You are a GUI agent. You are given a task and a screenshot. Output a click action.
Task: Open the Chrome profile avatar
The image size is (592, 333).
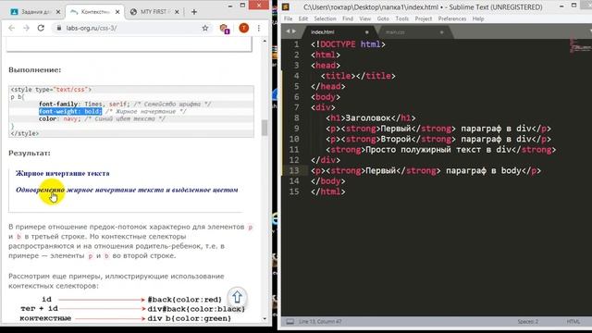coord(244,28)
